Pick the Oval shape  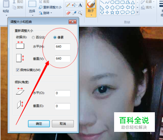pos(112,2)
